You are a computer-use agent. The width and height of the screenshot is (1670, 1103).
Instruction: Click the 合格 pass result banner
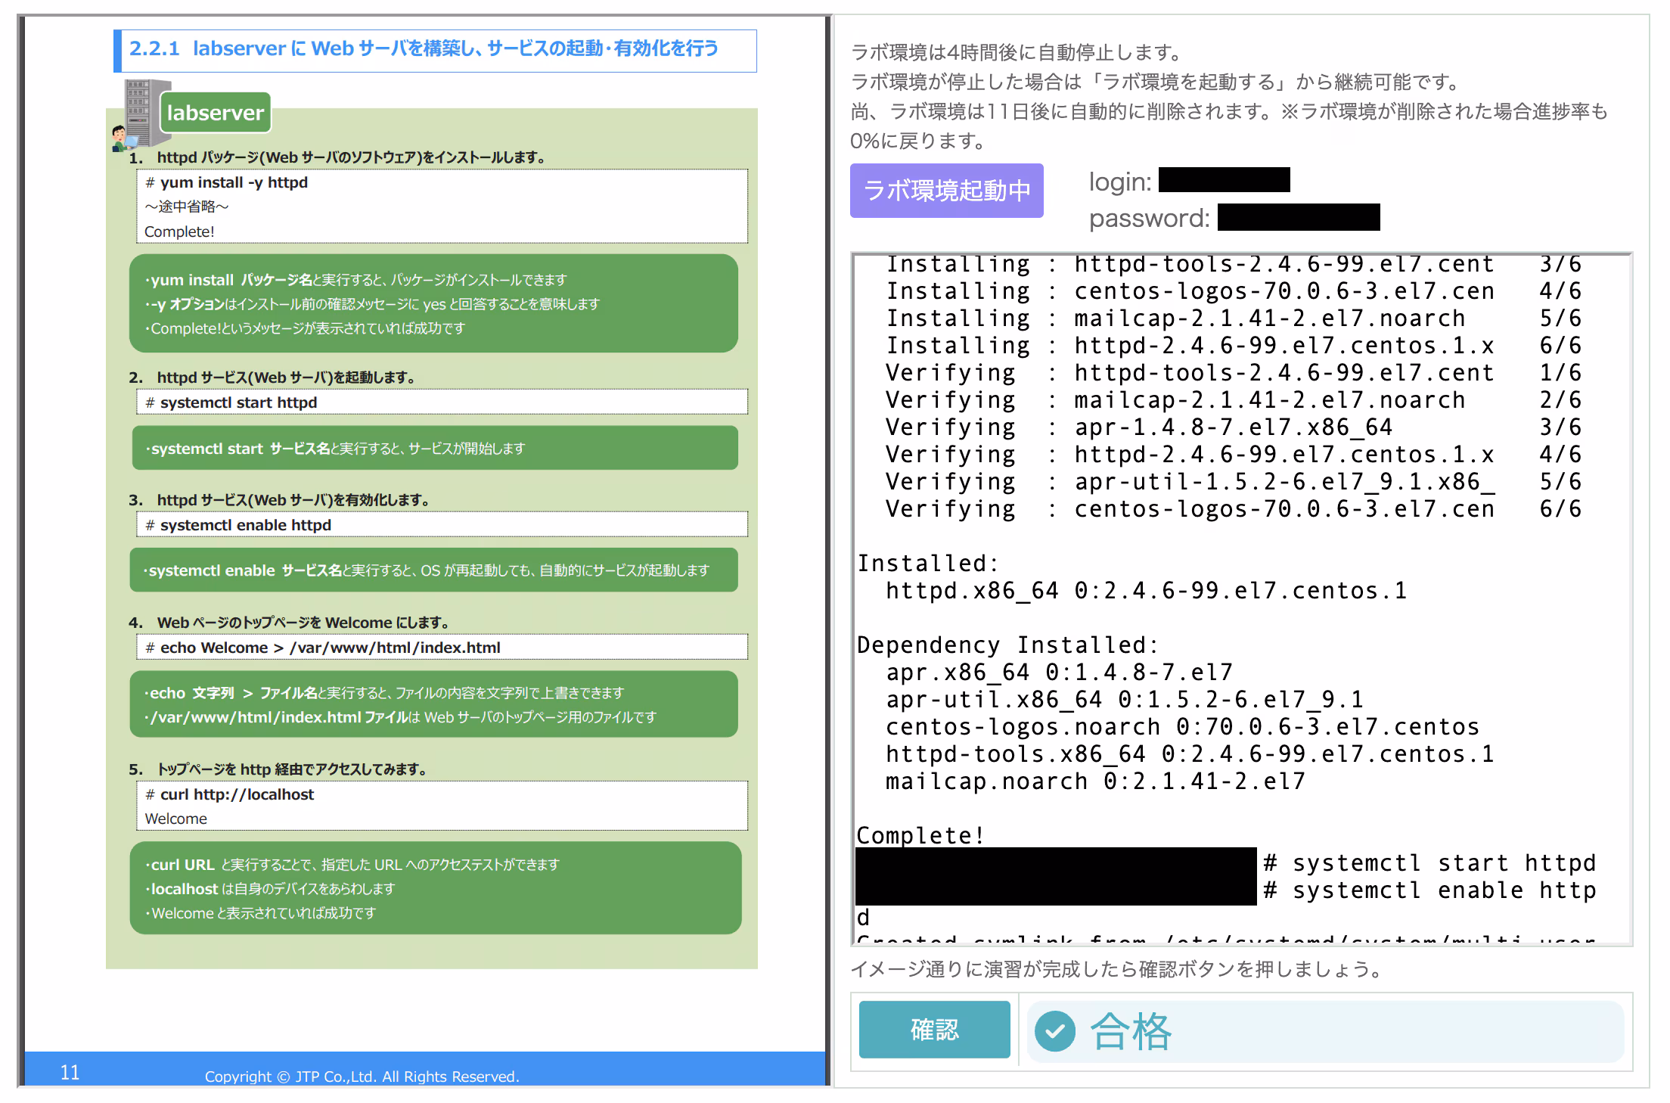(x=1324, y=1032)
